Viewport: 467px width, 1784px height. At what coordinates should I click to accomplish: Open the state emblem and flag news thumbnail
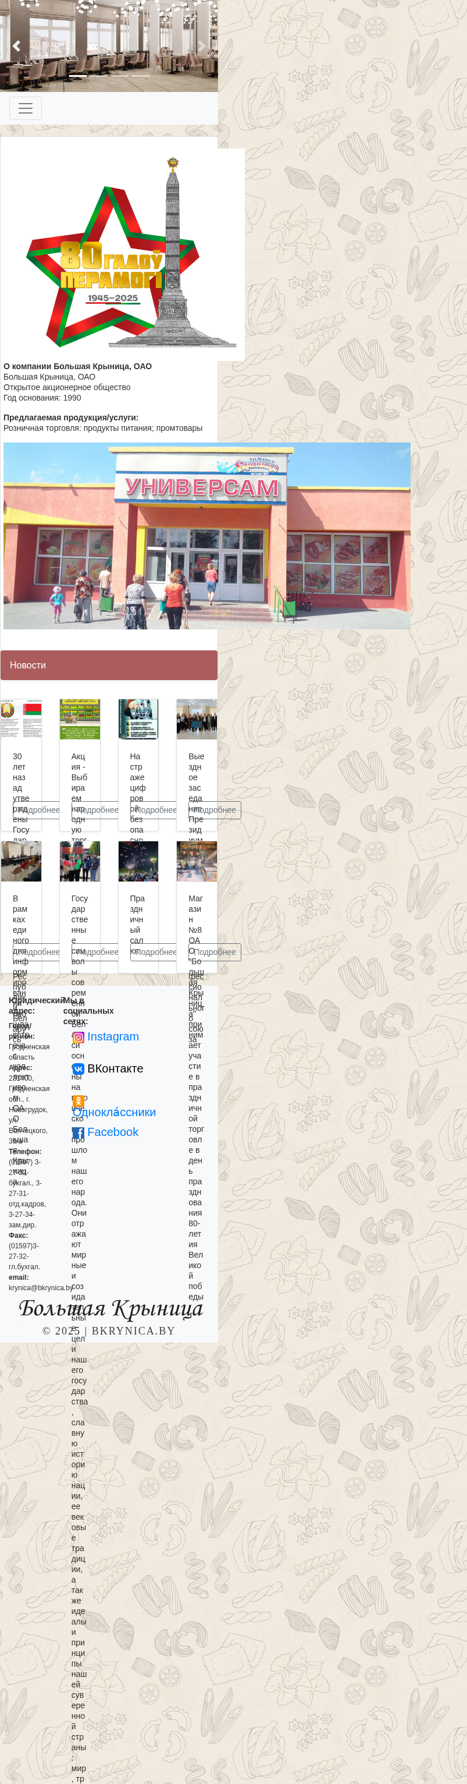click(22, 719)
